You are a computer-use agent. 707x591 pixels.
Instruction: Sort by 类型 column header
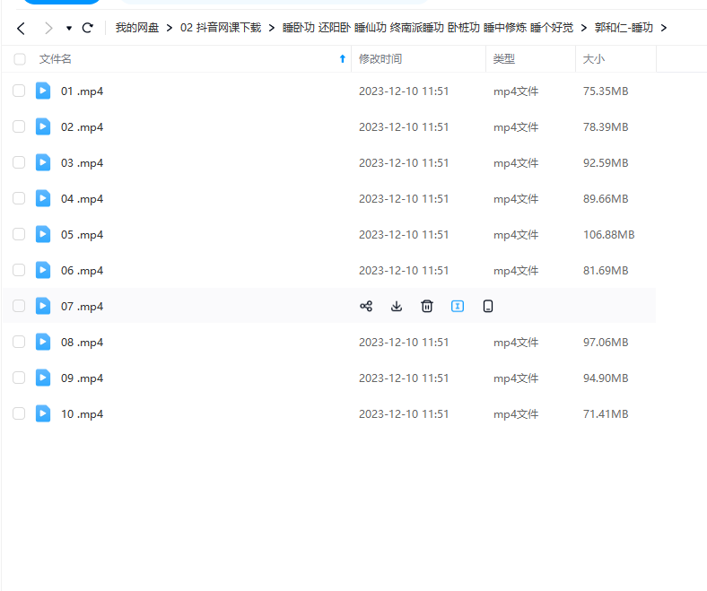point(503,59)
